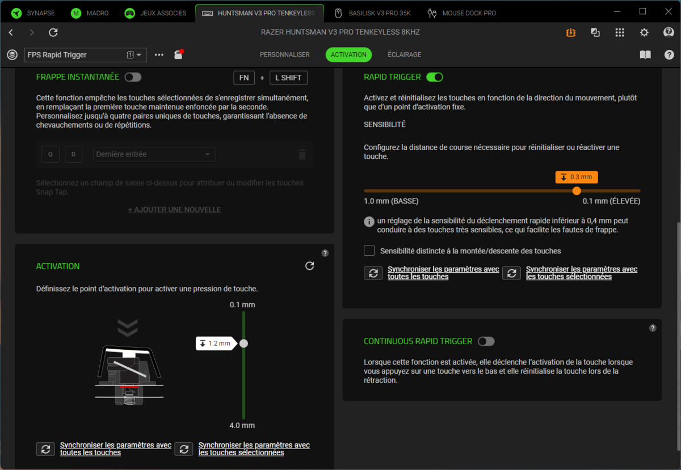Image resolution: width=681 pixels, height=470 pixels.
Task: Click the activation sync selected keys icon button
Action: pyautogui.click(x=183, y=449)
